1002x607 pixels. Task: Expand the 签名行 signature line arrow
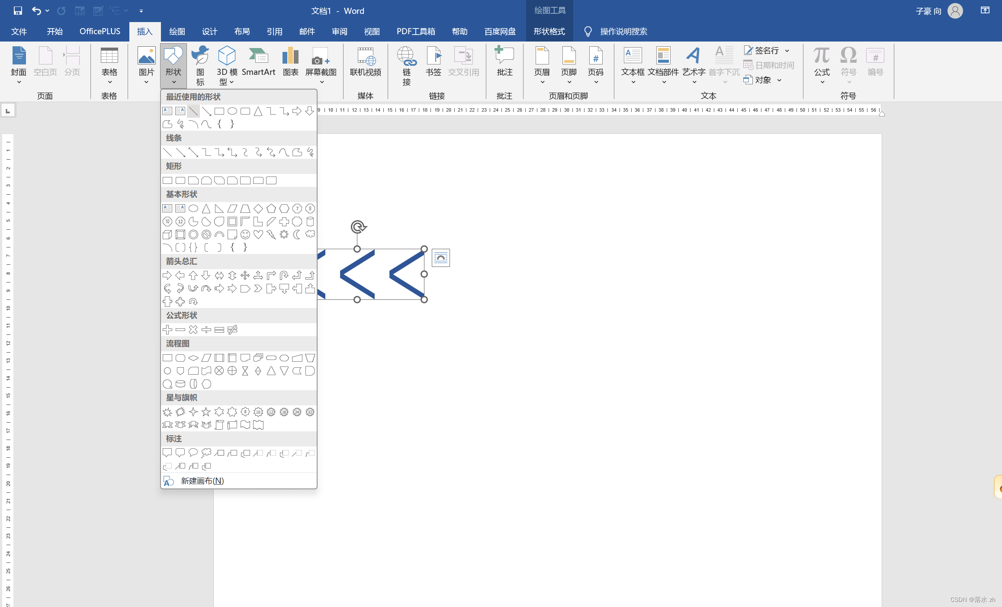pyautogui.click(x=787, y=51)
